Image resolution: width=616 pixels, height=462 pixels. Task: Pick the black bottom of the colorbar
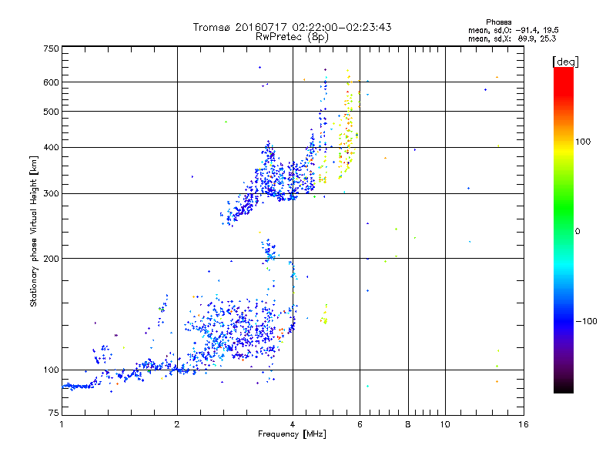[564, 389]
